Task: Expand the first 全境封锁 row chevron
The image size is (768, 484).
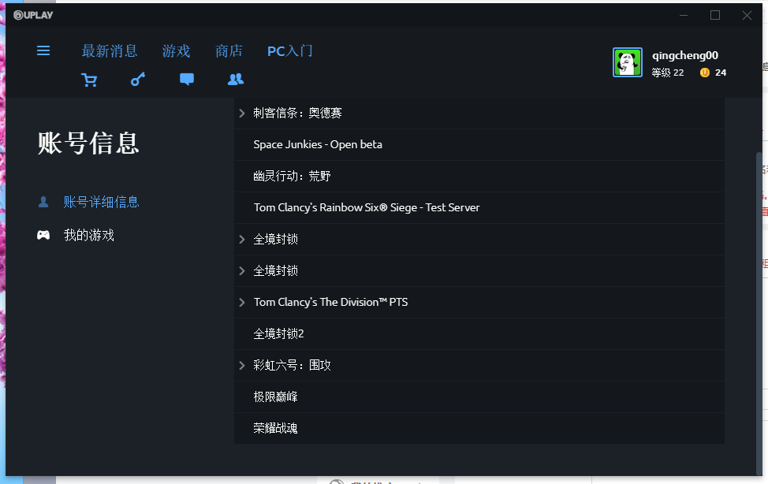Action: (241, 239)
